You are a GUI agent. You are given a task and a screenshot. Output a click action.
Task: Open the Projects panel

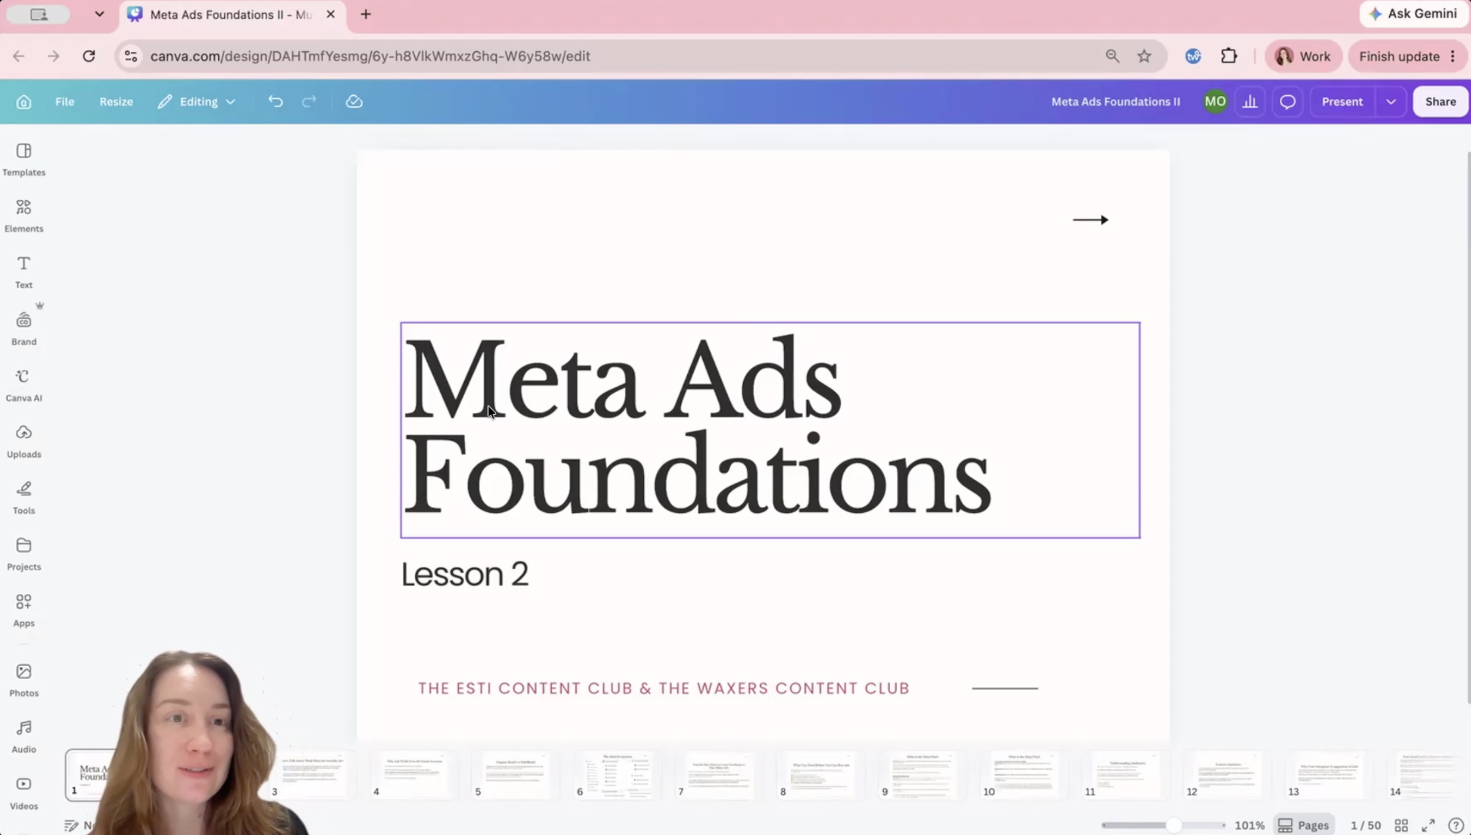(x=24, y=554)
